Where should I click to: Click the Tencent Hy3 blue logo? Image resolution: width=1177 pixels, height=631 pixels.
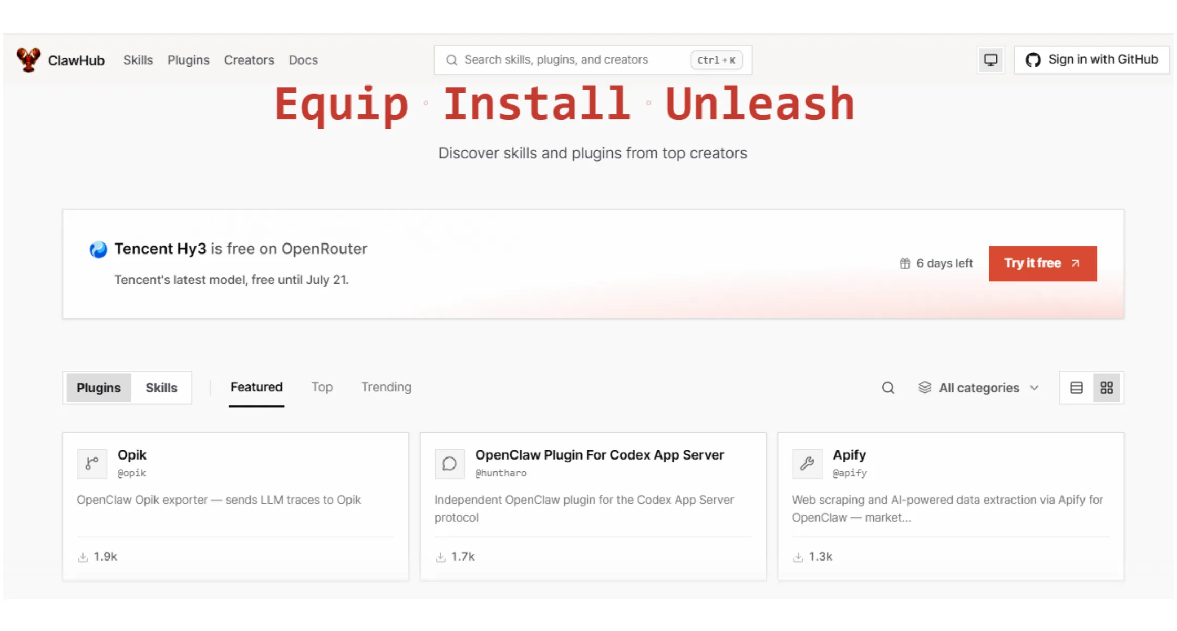[98, 249]
